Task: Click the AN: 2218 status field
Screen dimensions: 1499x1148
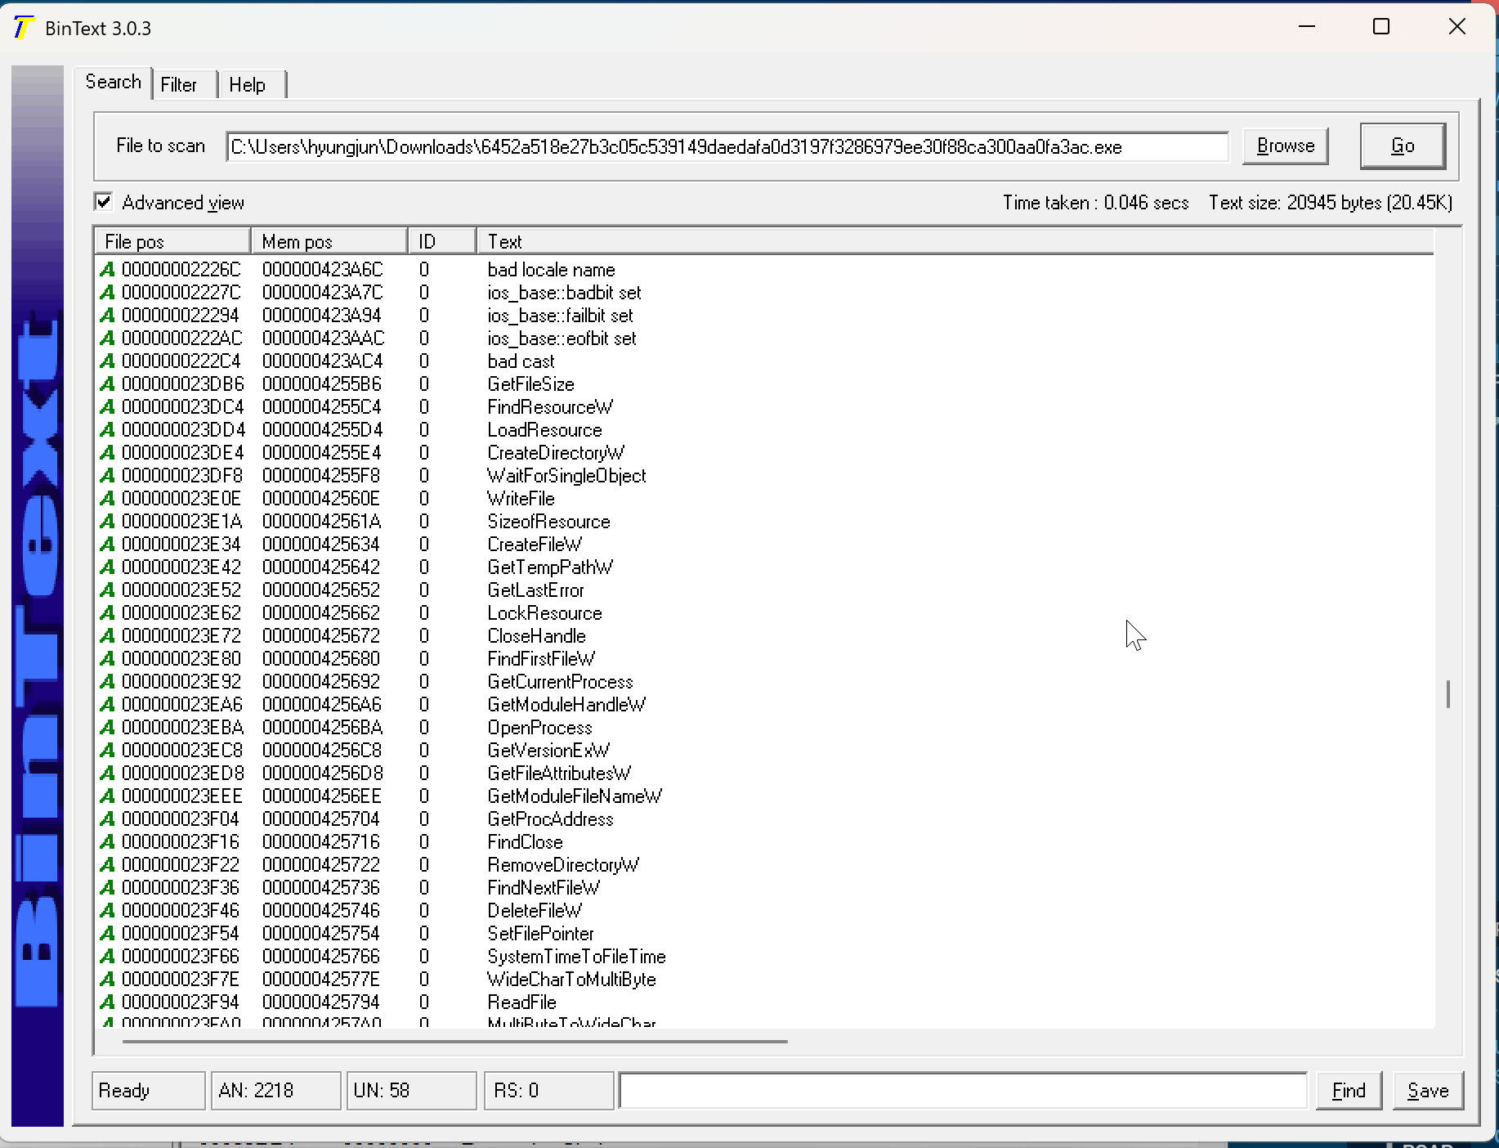Action: pyautogui.click(x=275, y=1091)
